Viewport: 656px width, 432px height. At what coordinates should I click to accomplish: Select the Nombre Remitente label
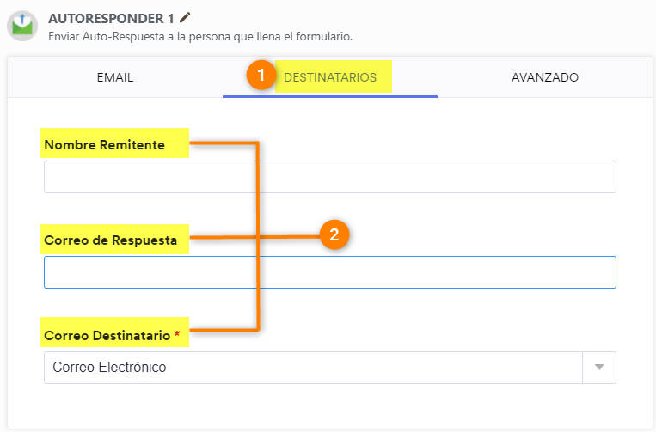(x=105, y=145)
